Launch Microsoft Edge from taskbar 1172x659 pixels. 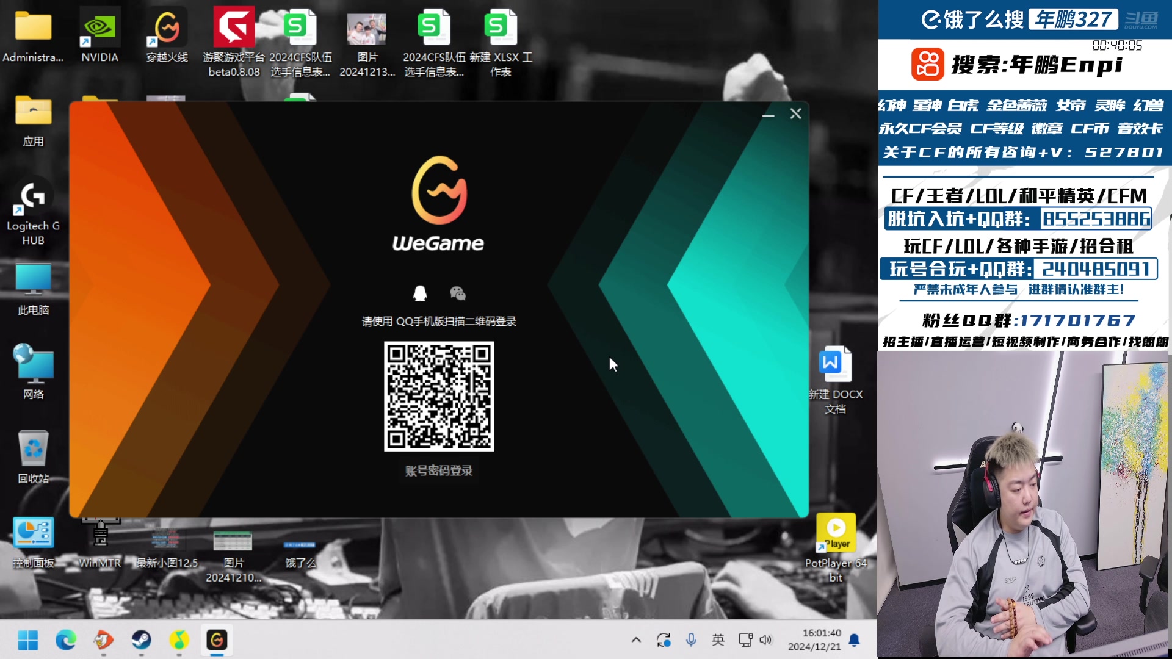(66, 639)
